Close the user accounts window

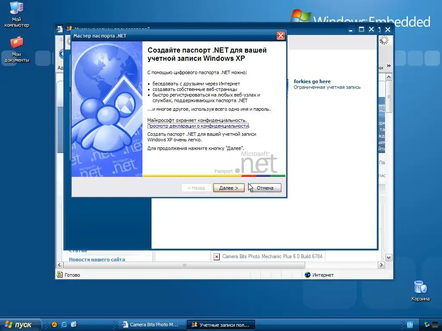click(372, 29)
